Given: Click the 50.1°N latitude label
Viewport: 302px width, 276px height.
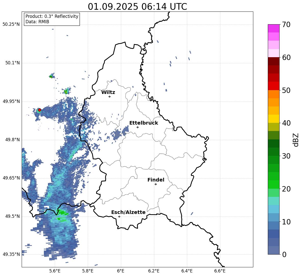Looking at the screenshot, I should pos(12,63).
